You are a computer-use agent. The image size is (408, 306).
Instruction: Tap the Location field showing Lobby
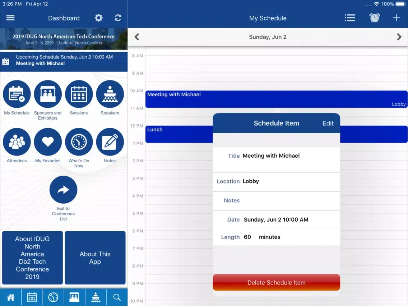click(276, 181)
